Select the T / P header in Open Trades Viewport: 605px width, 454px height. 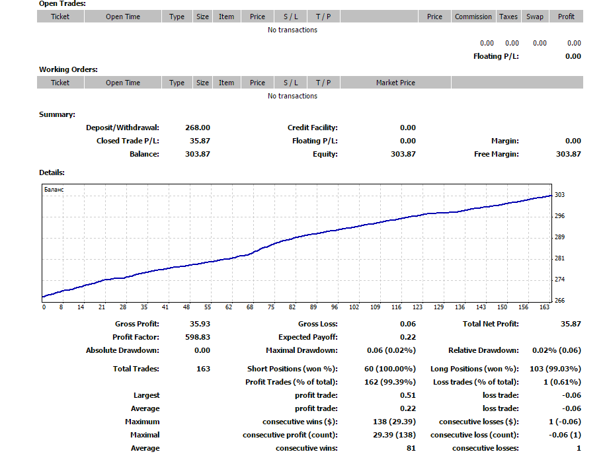[x=323, y=17]
